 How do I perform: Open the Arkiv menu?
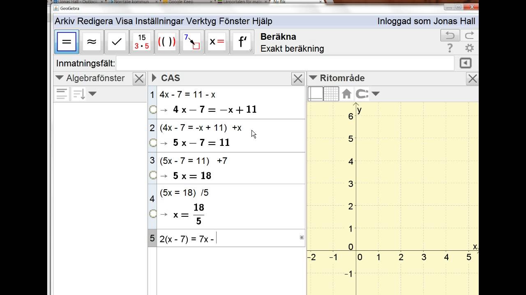coord(65,21)
